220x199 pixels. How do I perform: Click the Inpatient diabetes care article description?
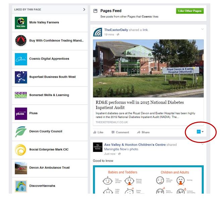(x=145, y=115)
